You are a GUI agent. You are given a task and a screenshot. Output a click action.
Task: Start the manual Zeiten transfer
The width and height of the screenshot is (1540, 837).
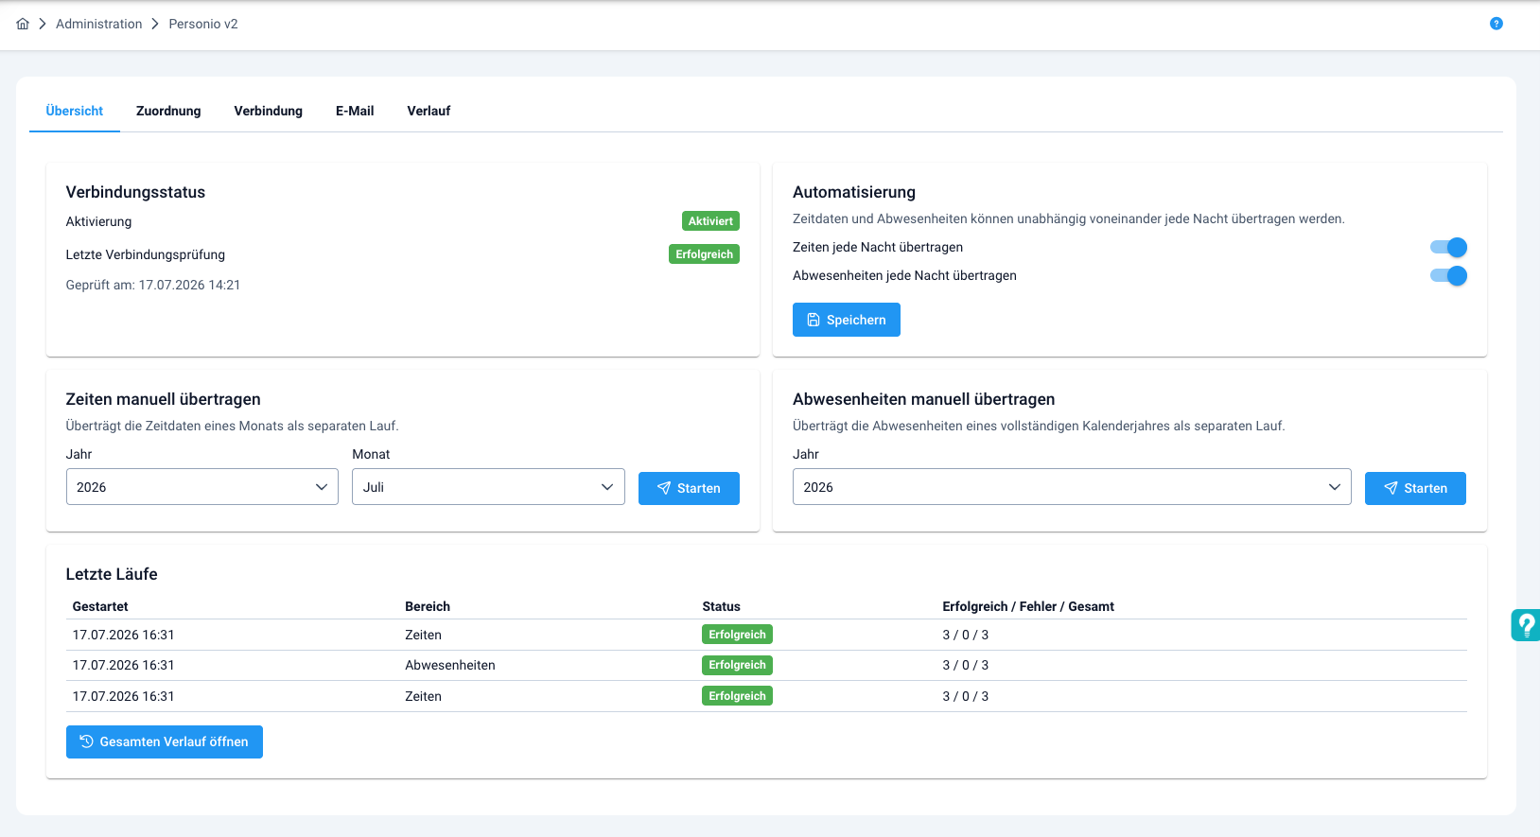pos(689,488)
